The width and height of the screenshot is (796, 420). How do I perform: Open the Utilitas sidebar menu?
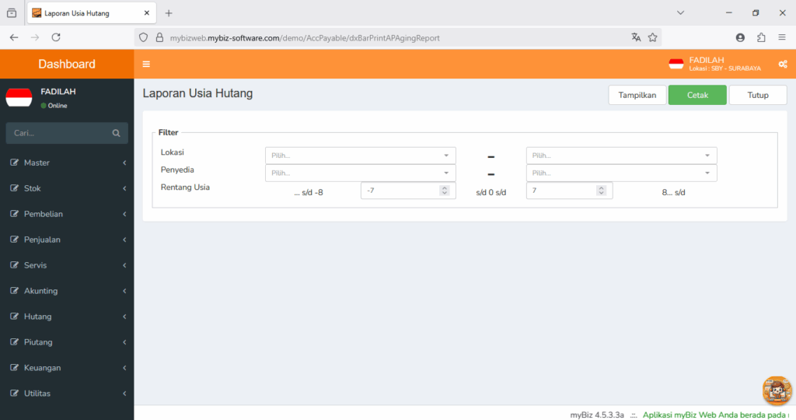[x=67, y=394]
